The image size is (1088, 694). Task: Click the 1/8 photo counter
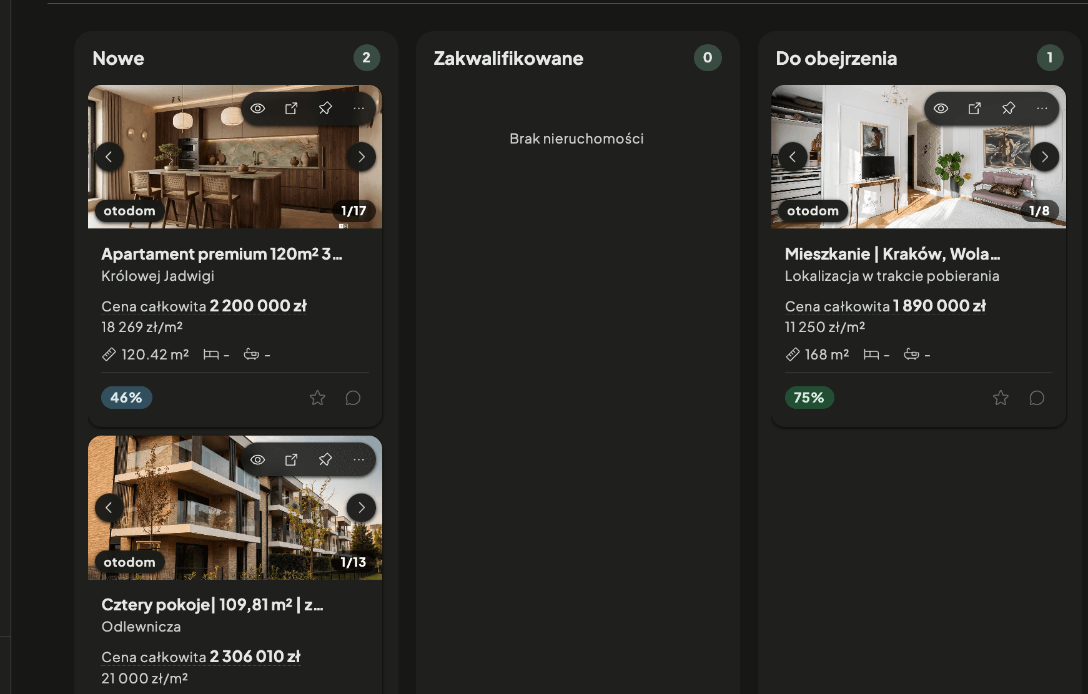pos(1039,211)
